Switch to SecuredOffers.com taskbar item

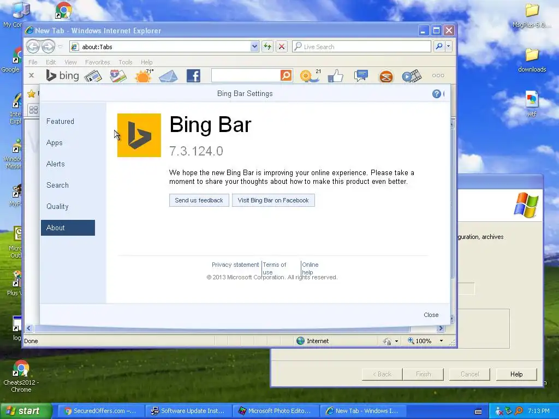[101, 411]
